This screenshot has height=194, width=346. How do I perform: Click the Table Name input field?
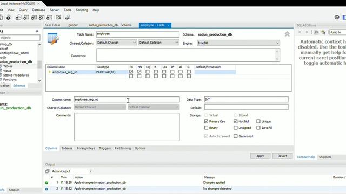138,34
